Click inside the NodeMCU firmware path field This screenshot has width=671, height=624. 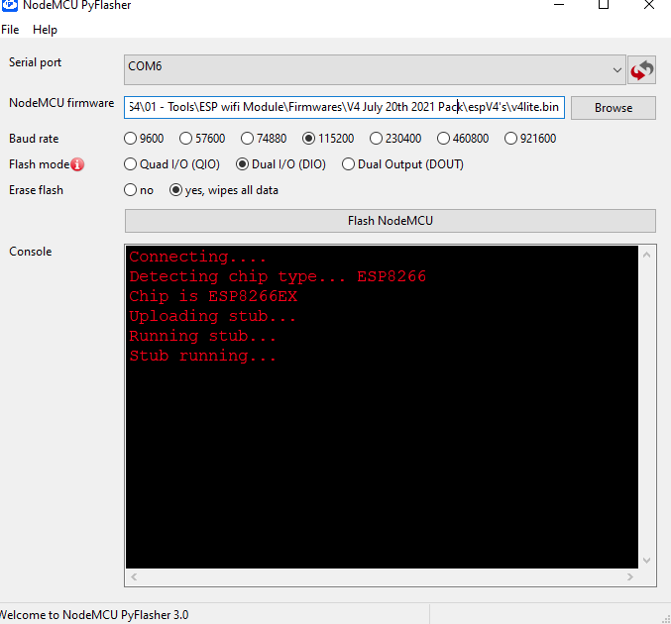point(345,107)
